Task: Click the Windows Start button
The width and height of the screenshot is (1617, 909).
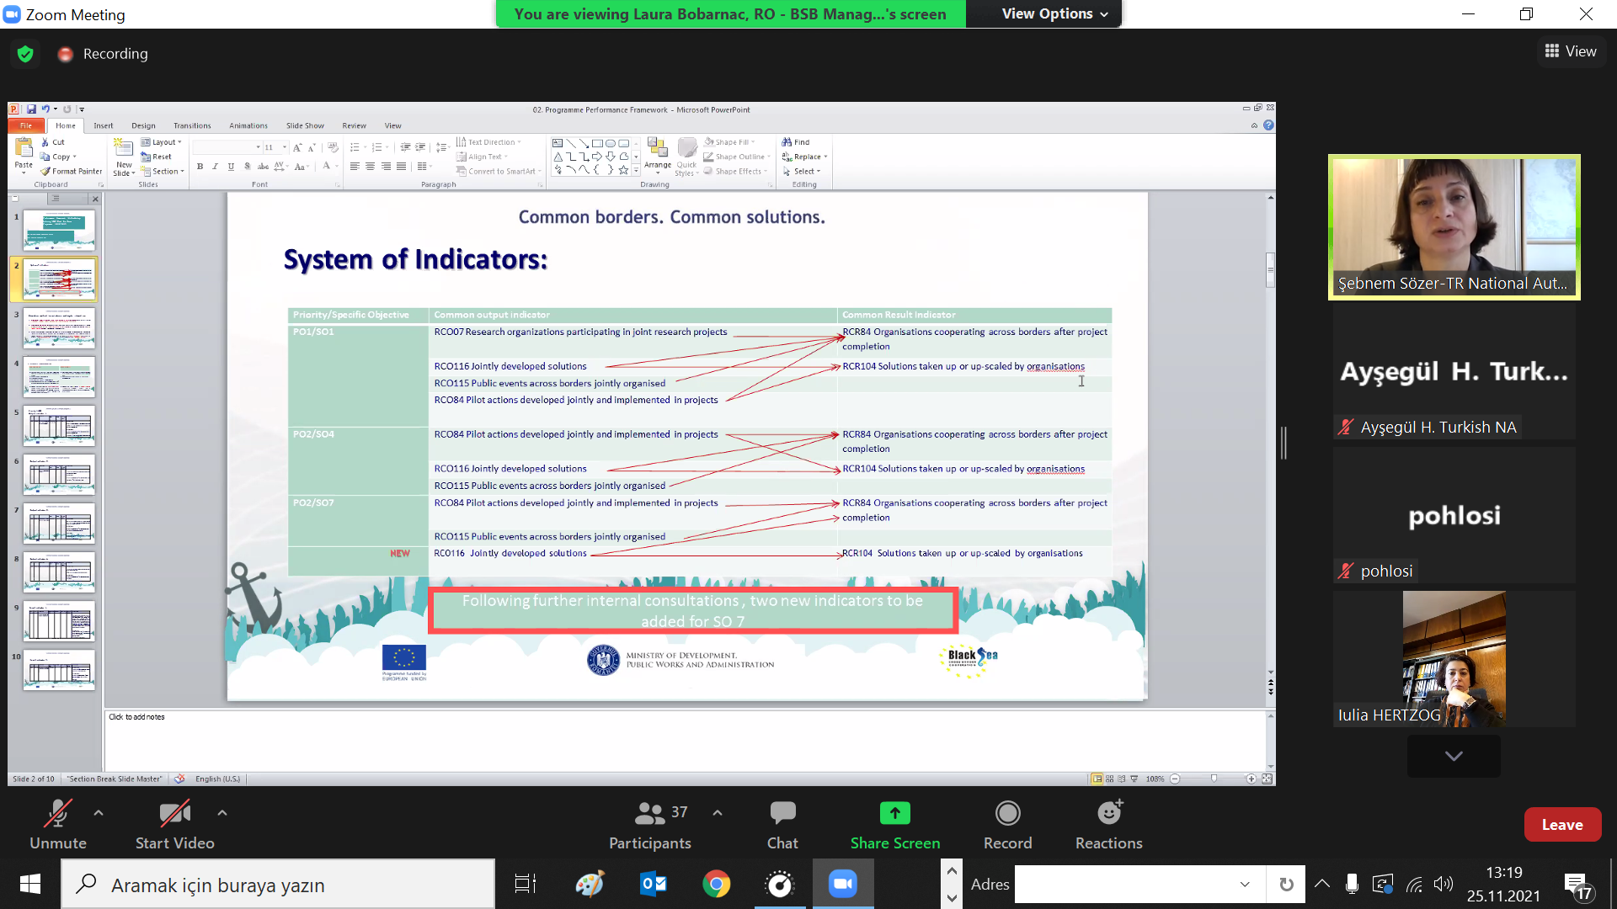Action: [x=30, y=885]
